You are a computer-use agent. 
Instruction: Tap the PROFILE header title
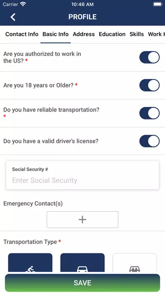tap(82, 17)
